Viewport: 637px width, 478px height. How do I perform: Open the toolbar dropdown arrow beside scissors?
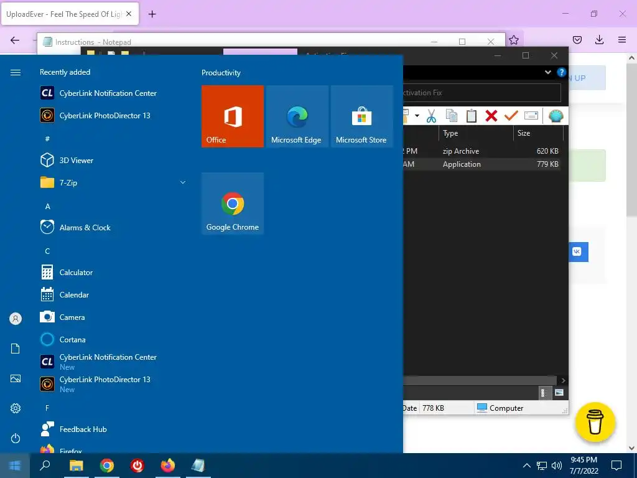[x=417, y=116]
